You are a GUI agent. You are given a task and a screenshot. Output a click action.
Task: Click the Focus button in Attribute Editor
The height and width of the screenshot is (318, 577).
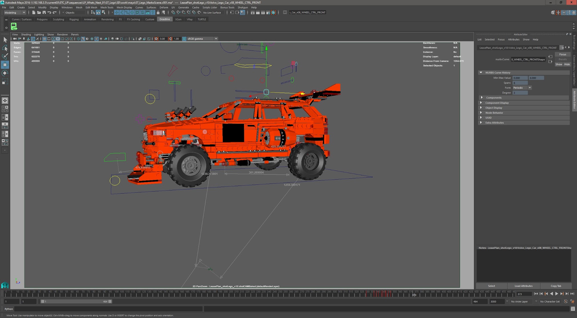pyautogui.click(x=562, y=54)
